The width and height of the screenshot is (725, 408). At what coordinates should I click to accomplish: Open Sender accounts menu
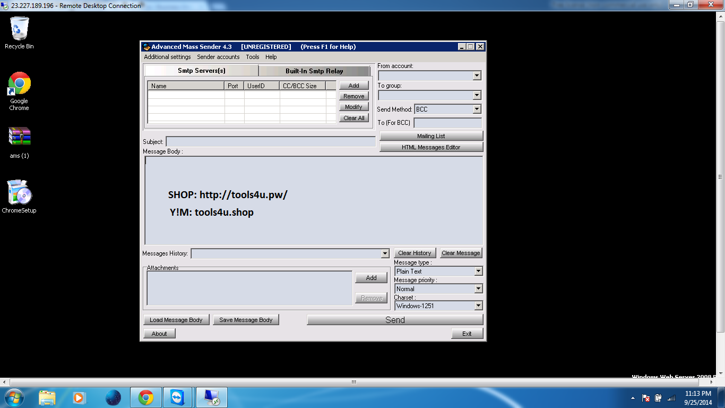218,57
